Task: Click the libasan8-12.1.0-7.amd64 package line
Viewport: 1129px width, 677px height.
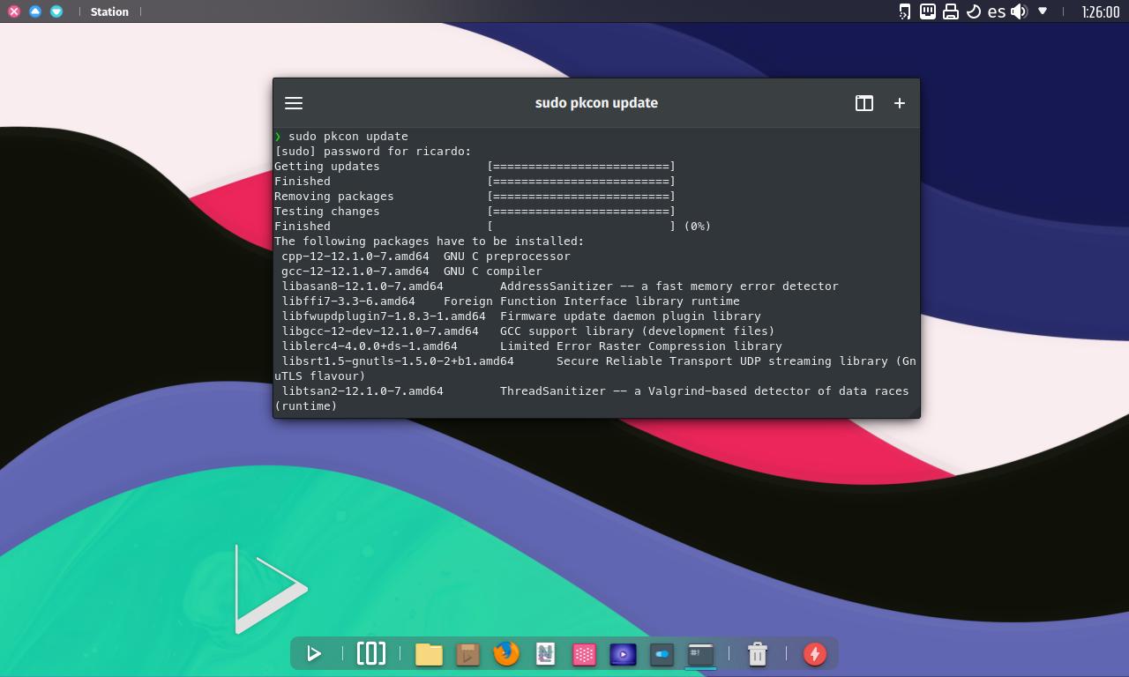Action: click(560, 286)
